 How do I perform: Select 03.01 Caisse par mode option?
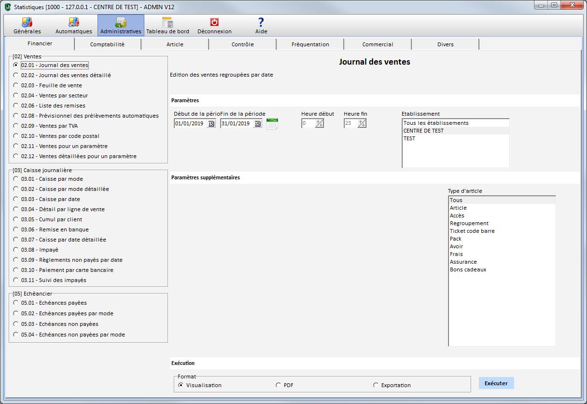point(16,179)
